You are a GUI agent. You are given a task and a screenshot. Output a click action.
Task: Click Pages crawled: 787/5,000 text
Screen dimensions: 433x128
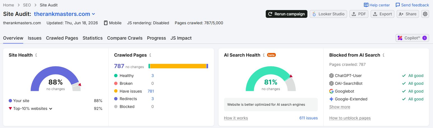[x=199, y=23]
